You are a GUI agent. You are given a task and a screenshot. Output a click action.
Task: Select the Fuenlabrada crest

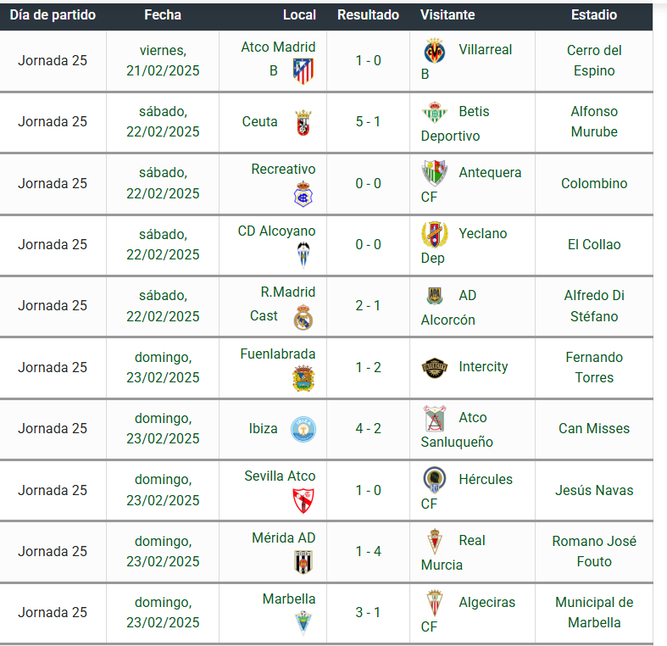pos(303,378)
